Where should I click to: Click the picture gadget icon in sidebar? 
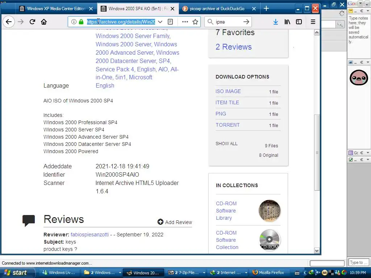[x=351, y=62]
